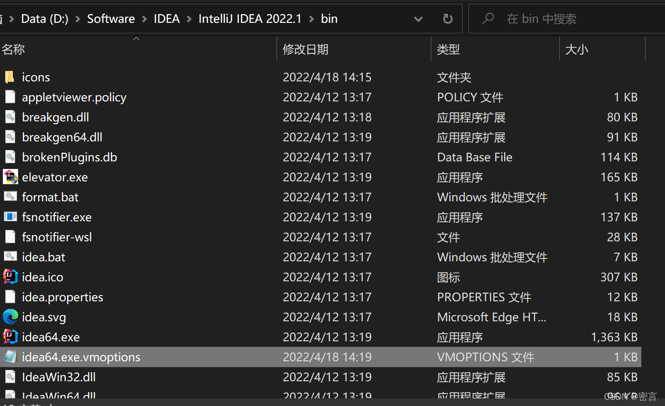Image resolution: width=665 pixels, height=406 pixels.
Task: Click the 2022/4/18 14:19 date cell
Action: (x=327, y=357)
